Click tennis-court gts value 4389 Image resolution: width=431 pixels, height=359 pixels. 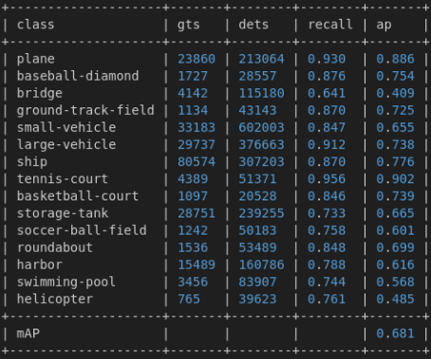pos(193,179)
